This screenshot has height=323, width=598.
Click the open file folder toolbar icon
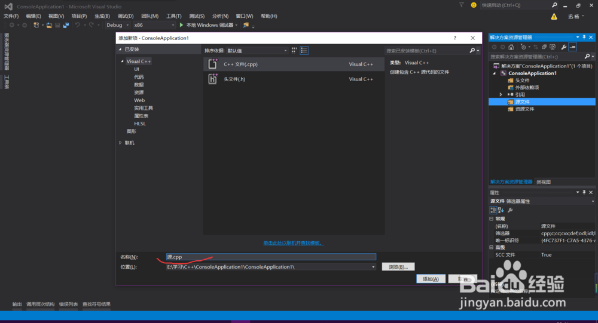coord(49,25)
